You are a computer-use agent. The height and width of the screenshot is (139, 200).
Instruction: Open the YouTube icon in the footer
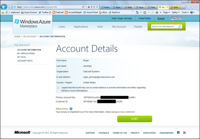(x=184, y=132)
